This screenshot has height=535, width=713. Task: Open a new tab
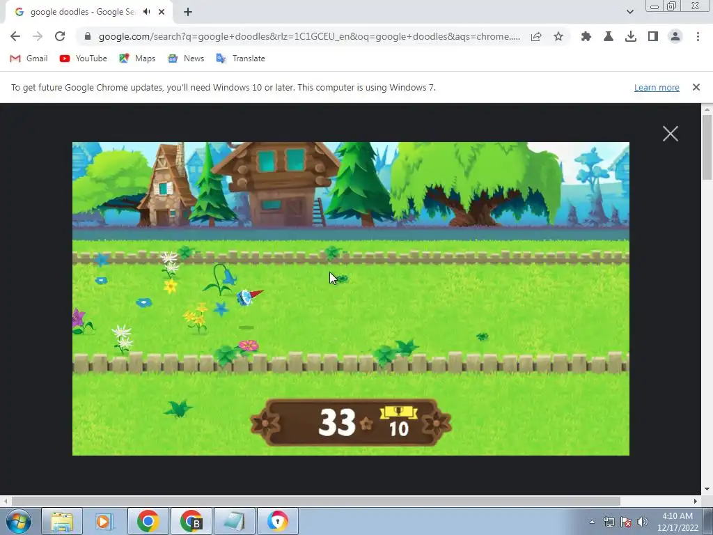188,12
